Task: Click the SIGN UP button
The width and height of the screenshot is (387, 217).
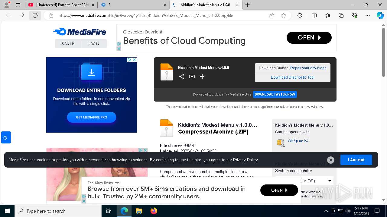Action: (68, 44)
